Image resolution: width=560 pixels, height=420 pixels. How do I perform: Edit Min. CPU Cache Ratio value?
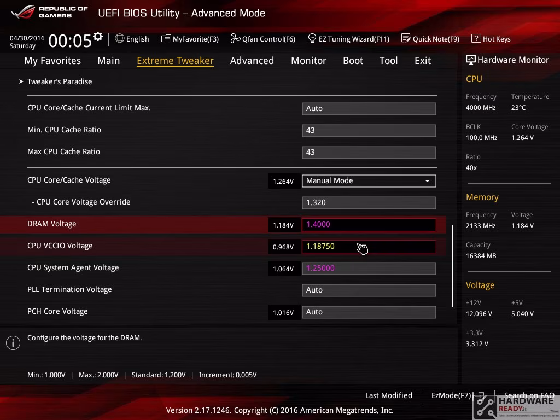[369, 130]
